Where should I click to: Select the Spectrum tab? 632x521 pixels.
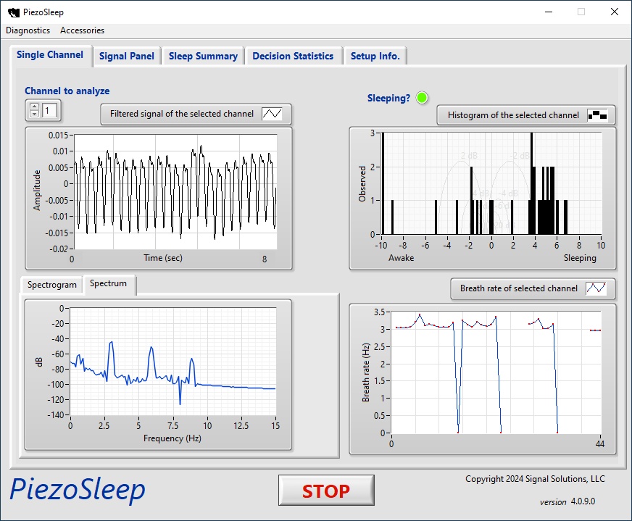(108, 284)
